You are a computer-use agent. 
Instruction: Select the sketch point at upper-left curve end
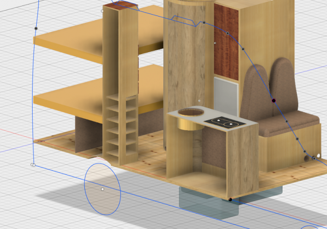(36, 28)
